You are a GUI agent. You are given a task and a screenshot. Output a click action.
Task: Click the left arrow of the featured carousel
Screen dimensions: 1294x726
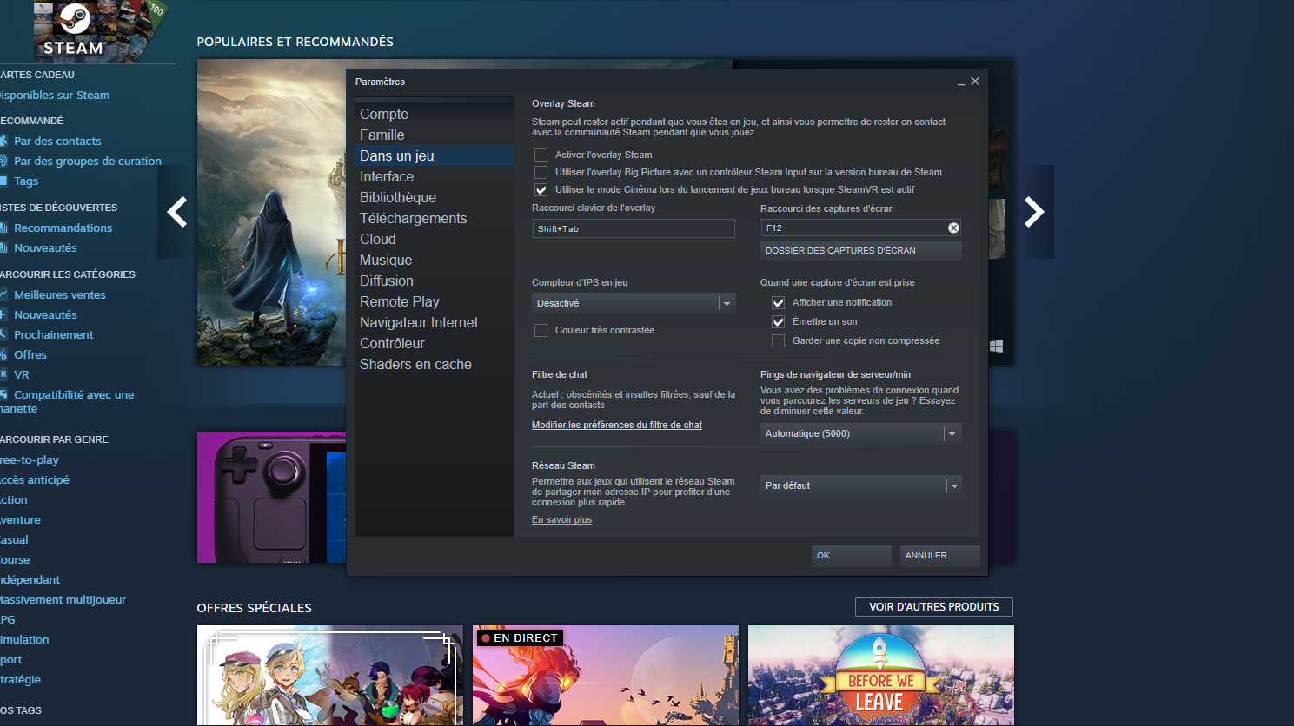tap(176, 212)
